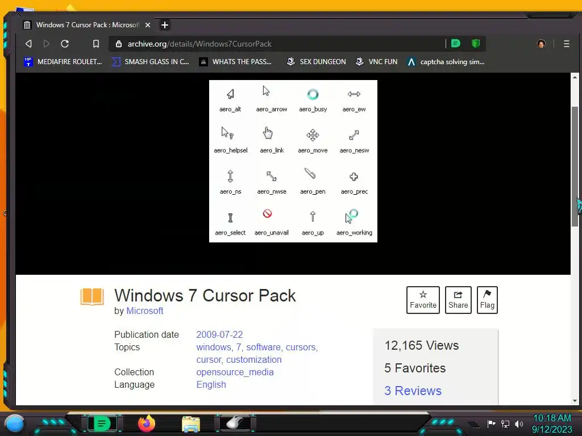Click the taskbar clock showing 10:18 AM
This screenshot has height=436, width=582.
point(552,424)
